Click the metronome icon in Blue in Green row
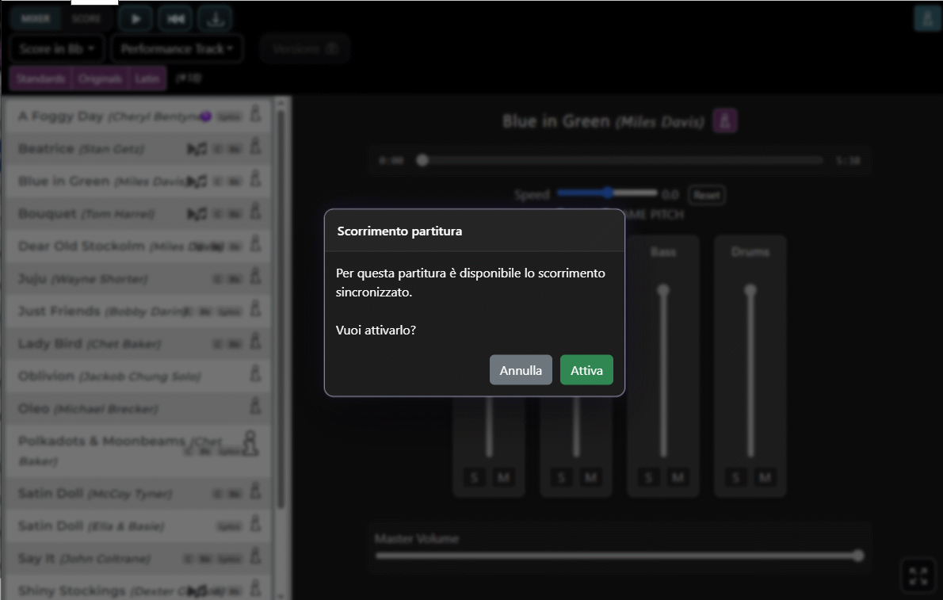Screen dimensions: 943x600 (x=256, y=179)
